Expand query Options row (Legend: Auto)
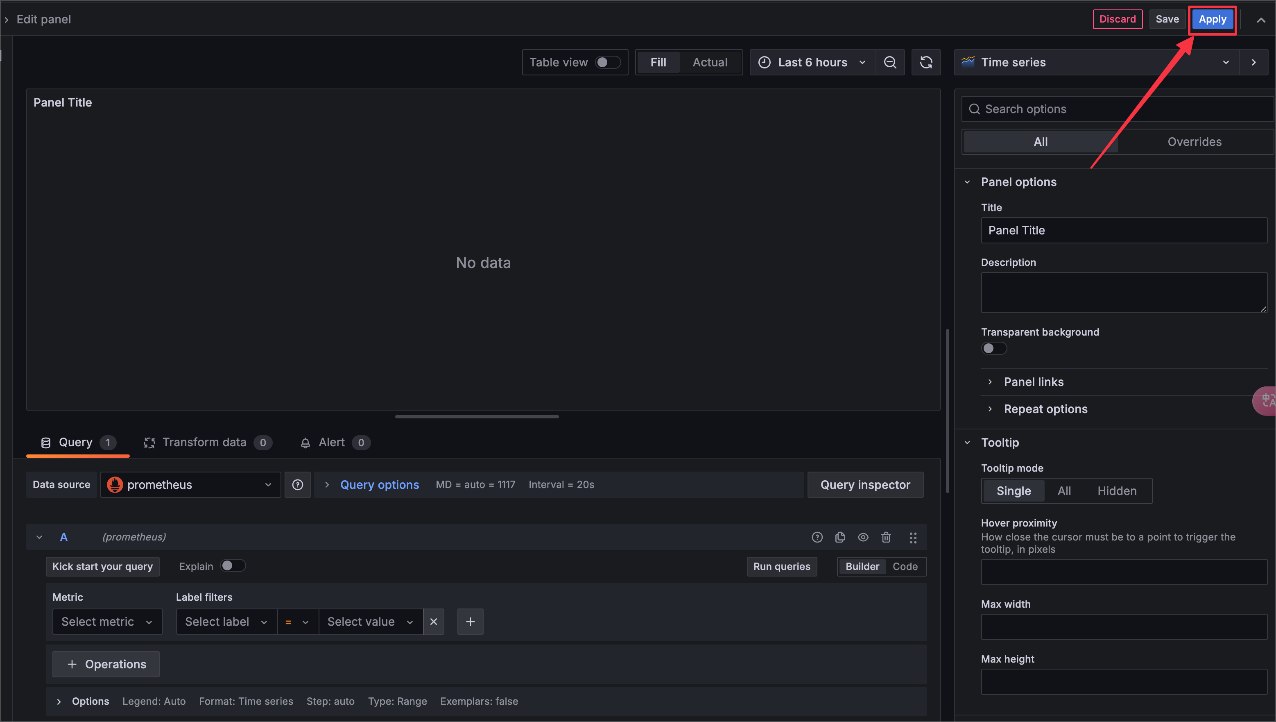The height and width of the screenshot is (722, 1276). click(x=59, y=701)
